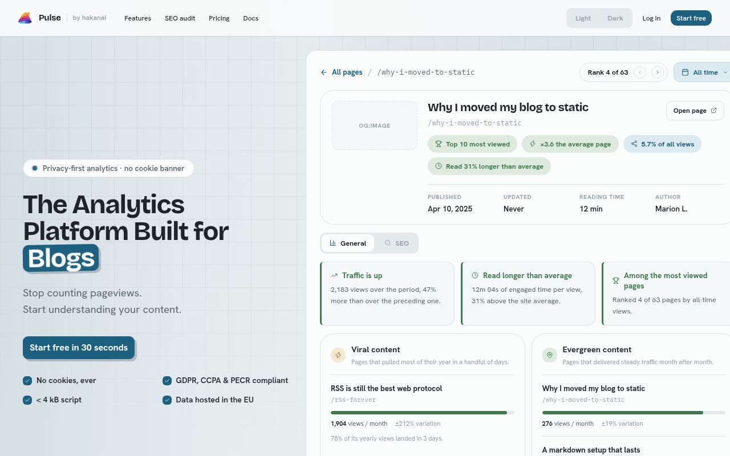Click the ×3.6 the average page badge
The height and width of the screenshot is (456, 730).
click(570, 144)
